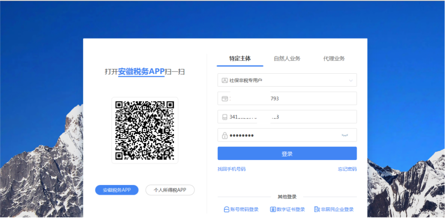
Task: Select the 个人所得税APP button
Action: pos(170,190)
